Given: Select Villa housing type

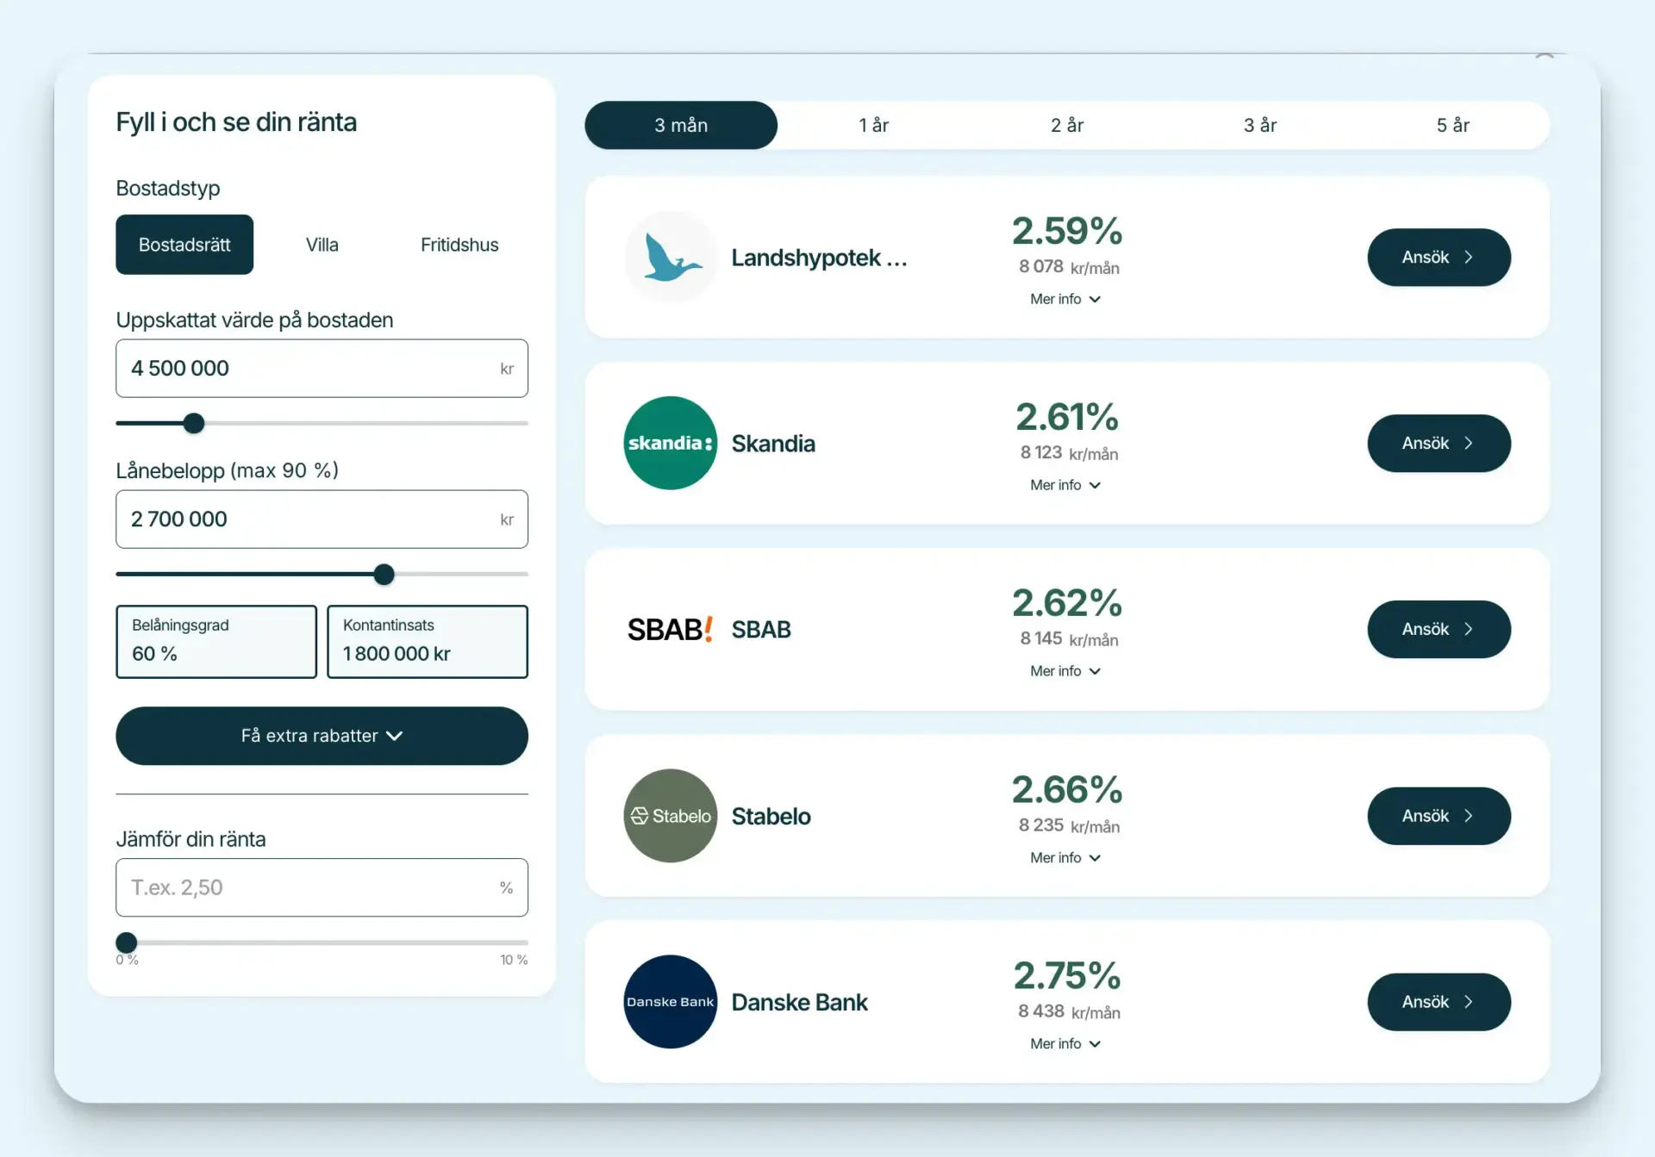Looking at the screenshot, I should pos(322,245).
